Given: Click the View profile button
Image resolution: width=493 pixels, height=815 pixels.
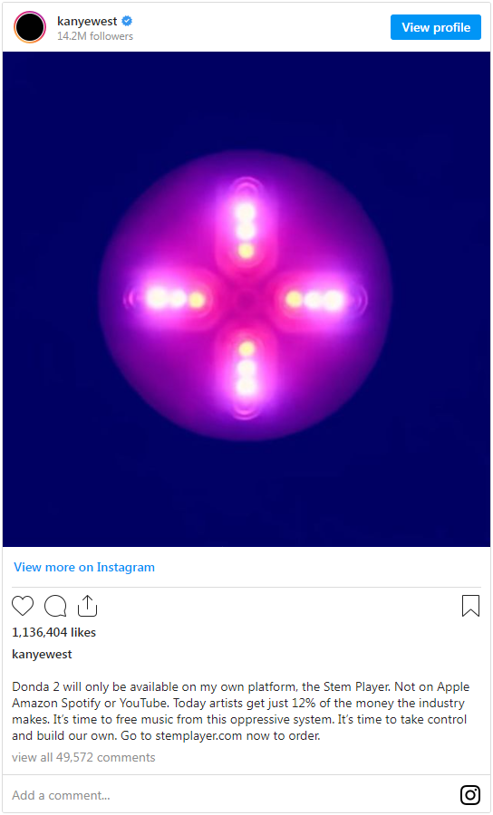Looking at the screenshot, I should (x=436, y=27).
